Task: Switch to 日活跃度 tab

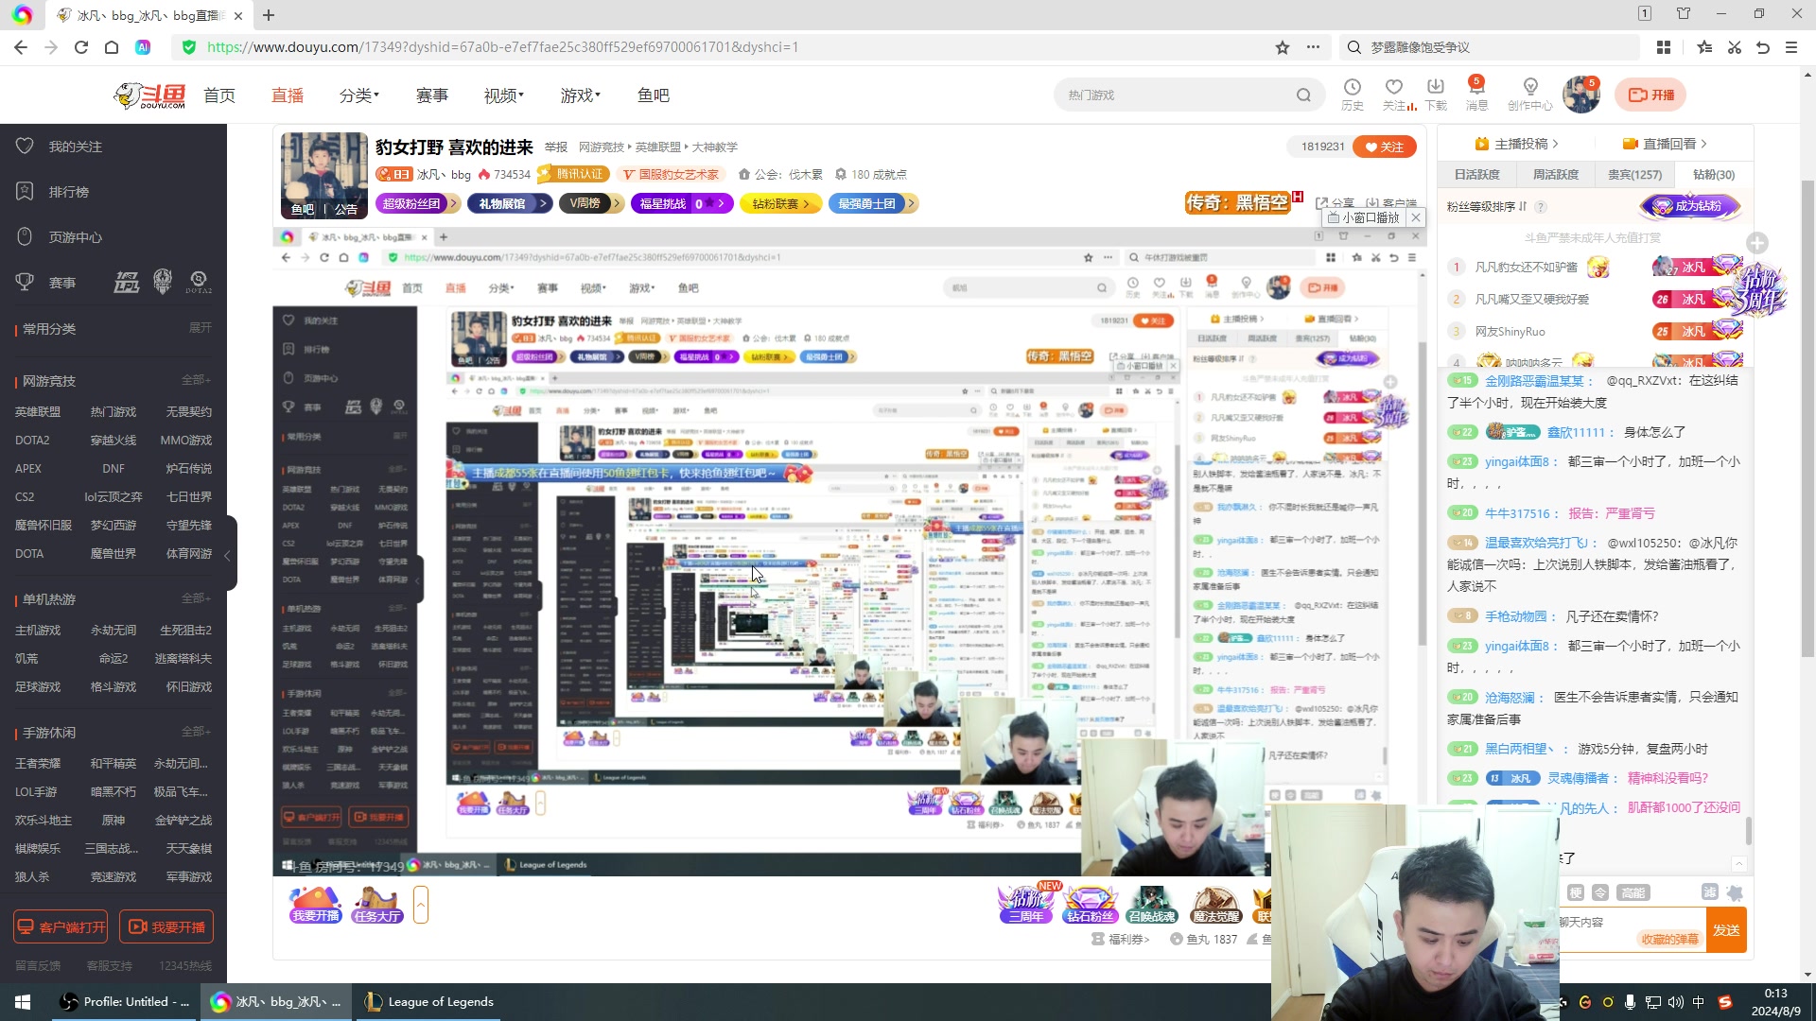Action: (x=1477, y=175)
